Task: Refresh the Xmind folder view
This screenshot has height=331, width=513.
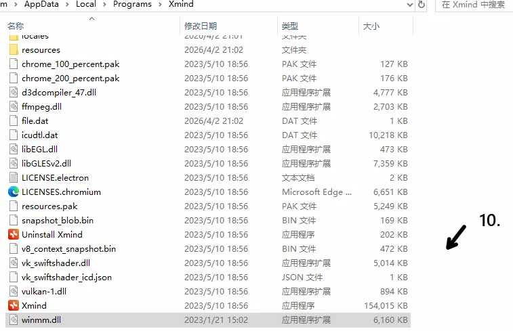Action: pos(422,5)
